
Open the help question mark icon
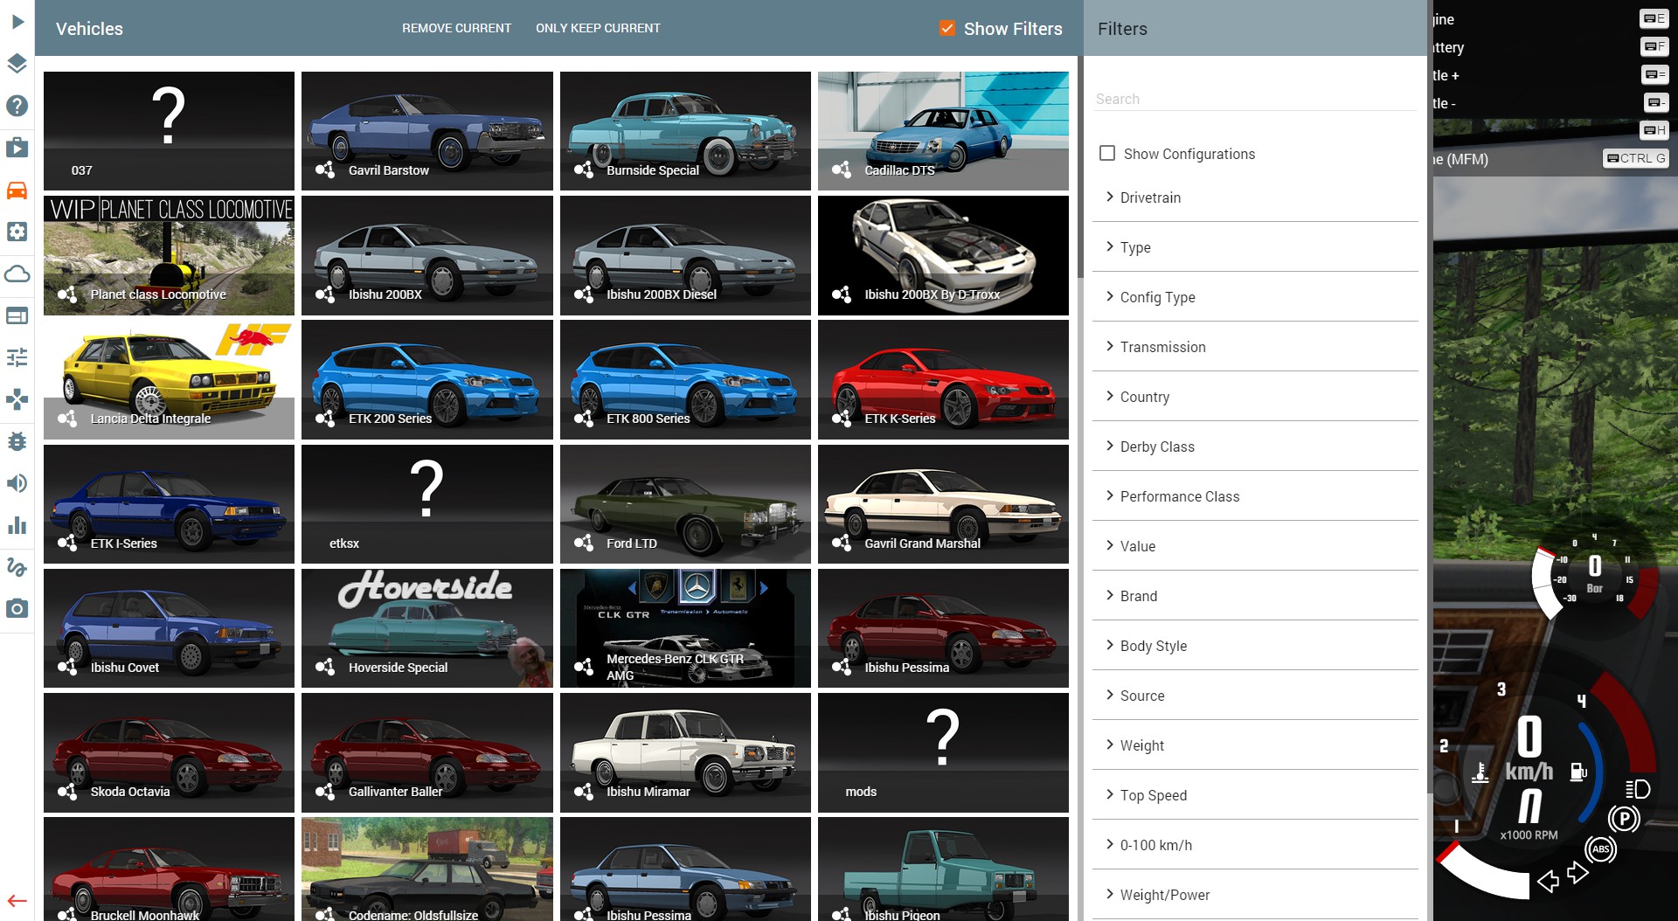(17, 106)
